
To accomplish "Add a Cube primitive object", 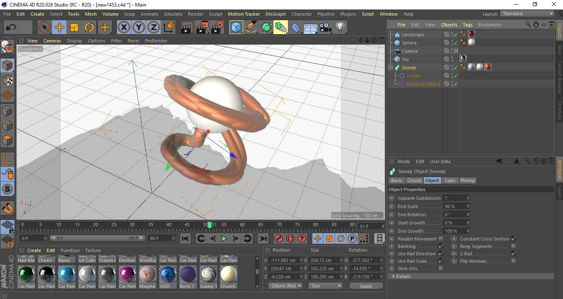I will click(x=236, y=28).
